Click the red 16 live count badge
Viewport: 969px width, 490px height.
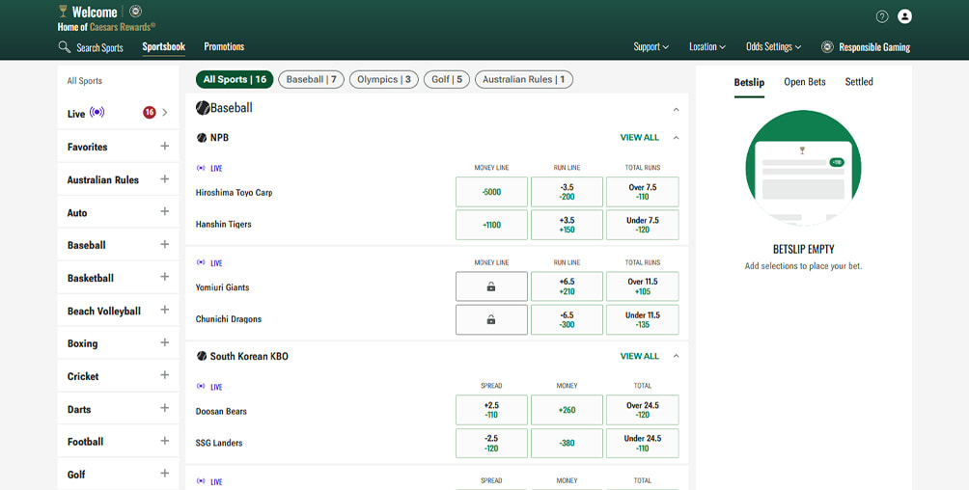pos(149,113)
